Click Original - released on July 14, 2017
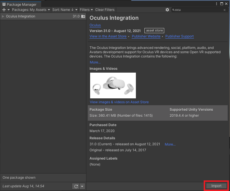The image size is (230, 191). 118,150
